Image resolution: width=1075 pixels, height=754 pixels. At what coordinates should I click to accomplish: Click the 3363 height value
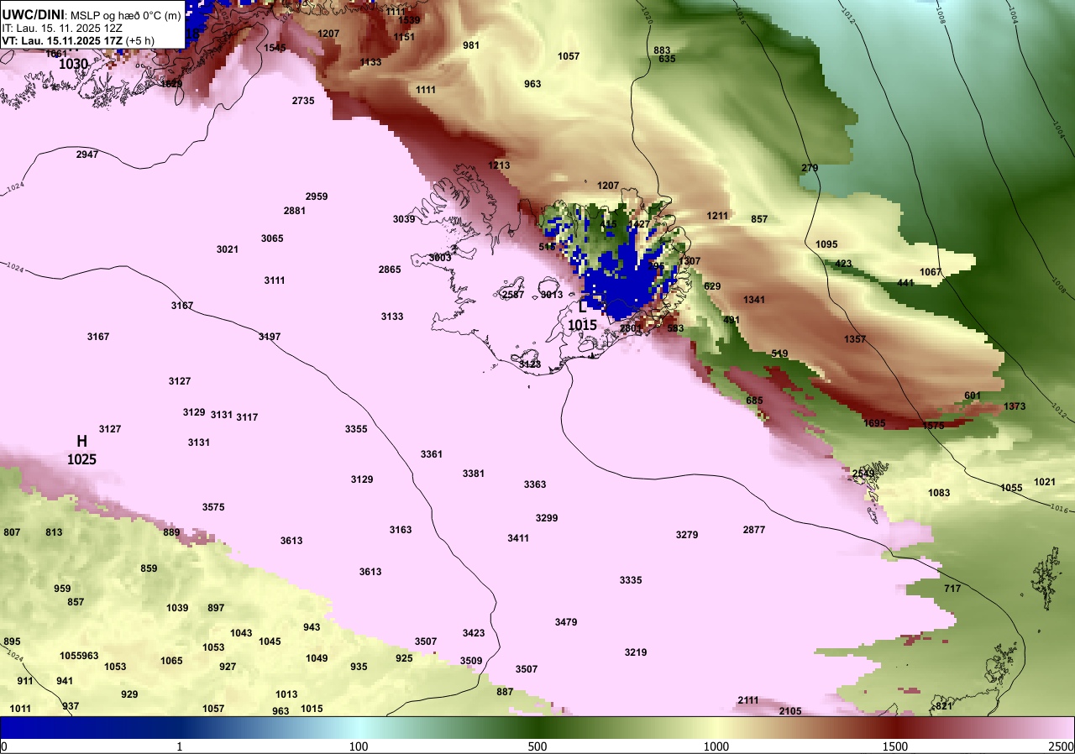point(535,484)
